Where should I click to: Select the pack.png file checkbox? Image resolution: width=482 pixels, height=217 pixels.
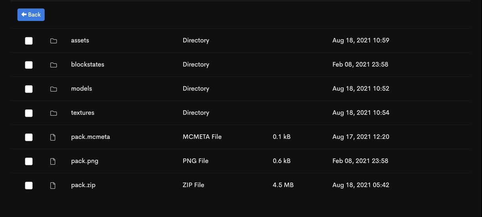29,161
